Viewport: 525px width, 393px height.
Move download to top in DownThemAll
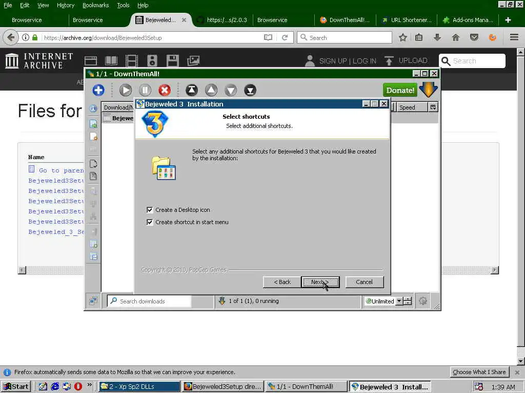(x=192, y=90)
